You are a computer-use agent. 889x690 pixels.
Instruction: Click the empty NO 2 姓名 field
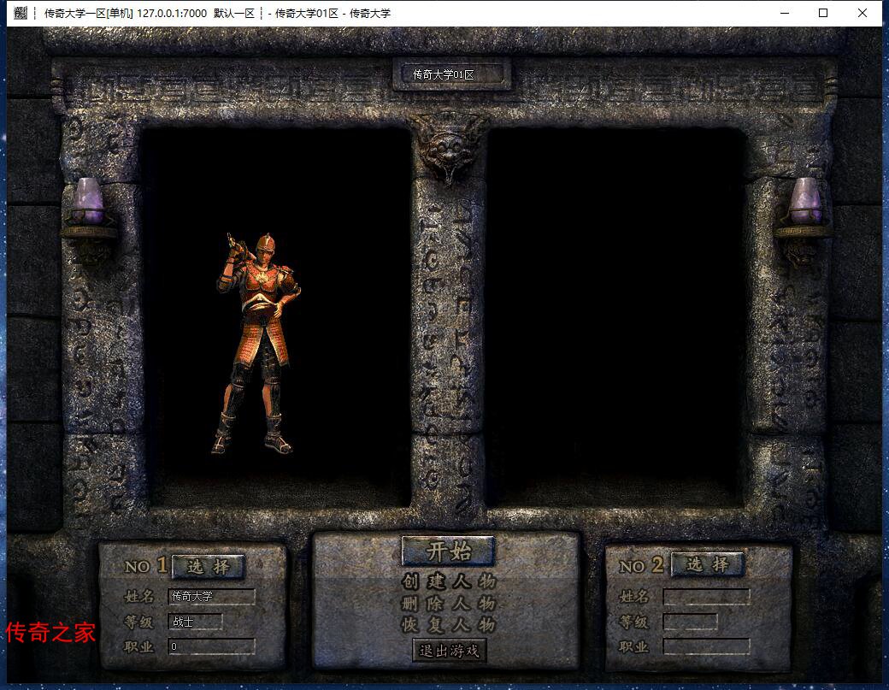click(706, 597)
